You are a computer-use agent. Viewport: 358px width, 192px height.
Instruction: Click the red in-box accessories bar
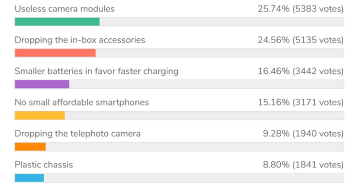(55, 53)
